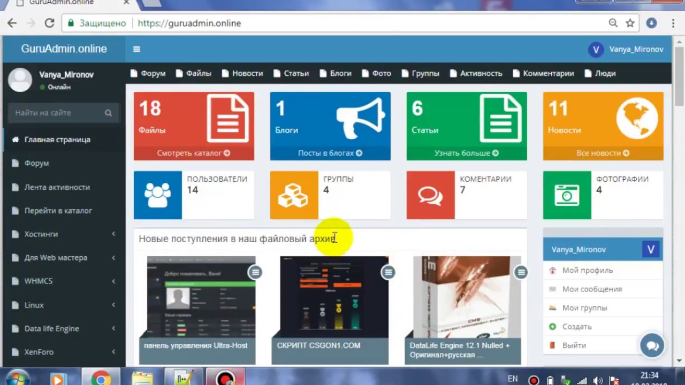Open the Блоги top menu item
This screenshot has width=685, height=385.
tap(336, 73)
